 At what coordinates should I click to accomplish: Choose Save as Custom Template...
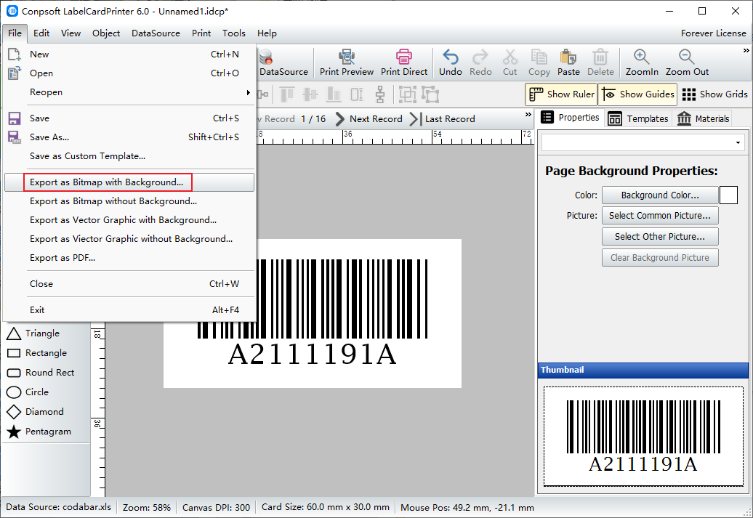tap(129, 156)
